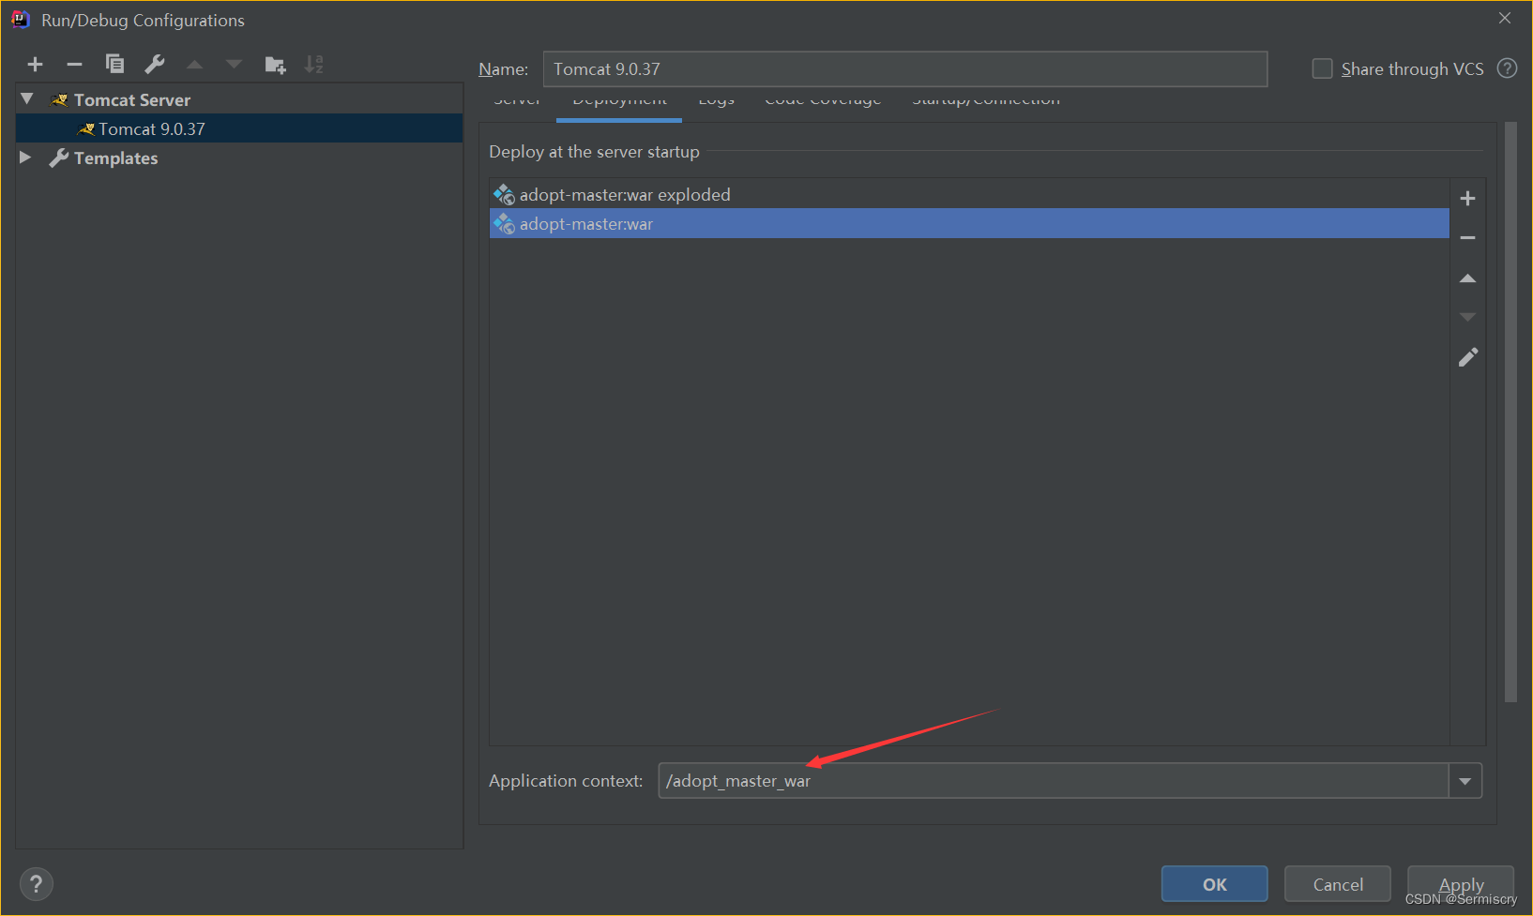This screenshot has height=916, width=1533.
Task: Select Tomcat 9.0.37 configuration in tree
Action: point(239,128)
